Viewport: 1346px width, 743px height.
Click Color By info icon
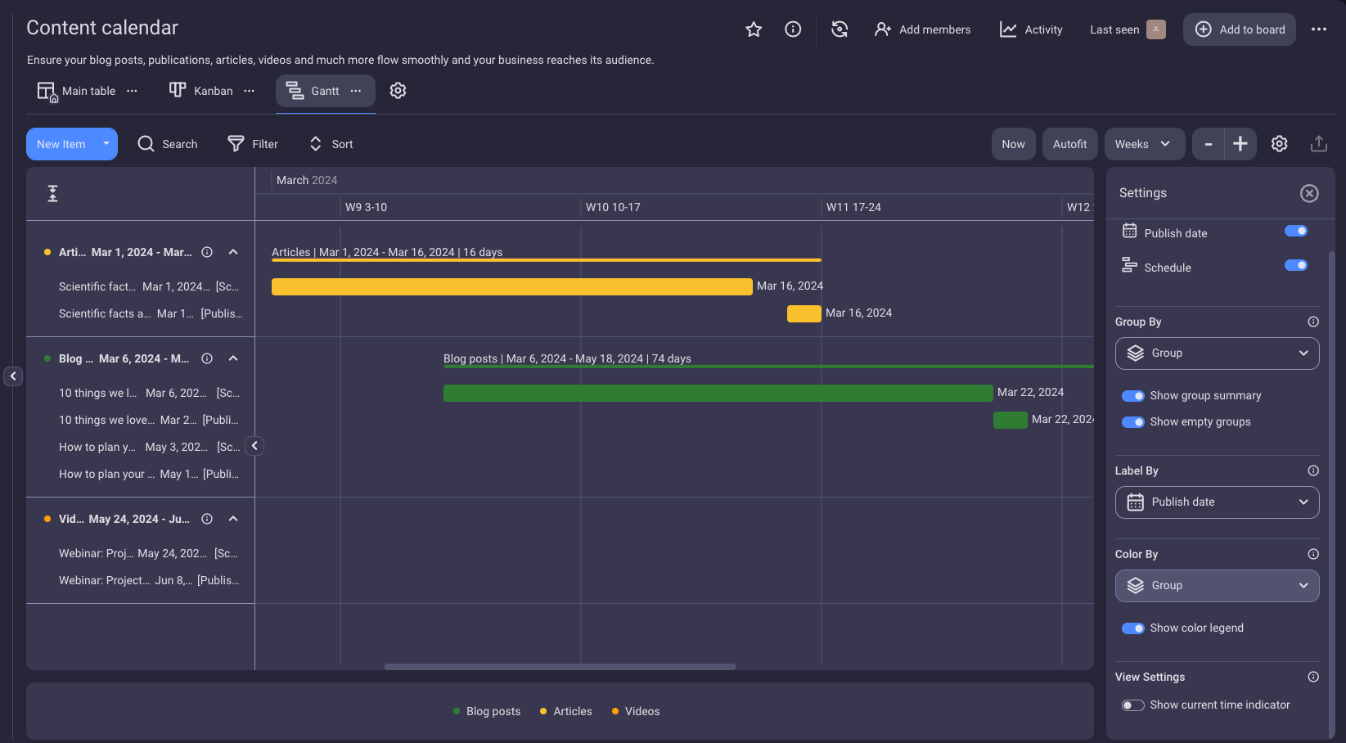pyautogui.click(x=1313, y=554)
